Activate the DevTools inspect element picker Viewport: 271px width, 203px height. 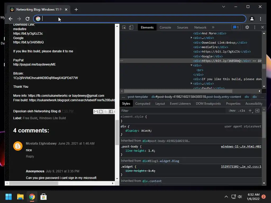[124, 27]
